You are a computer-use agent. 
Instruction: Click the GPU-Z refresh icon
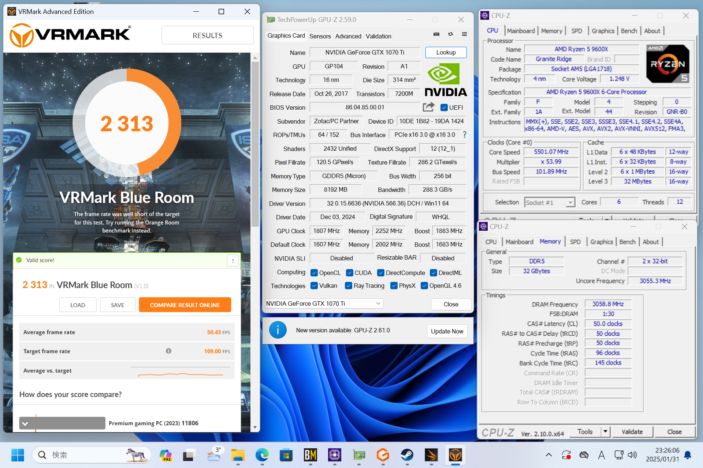coord(450,34)
